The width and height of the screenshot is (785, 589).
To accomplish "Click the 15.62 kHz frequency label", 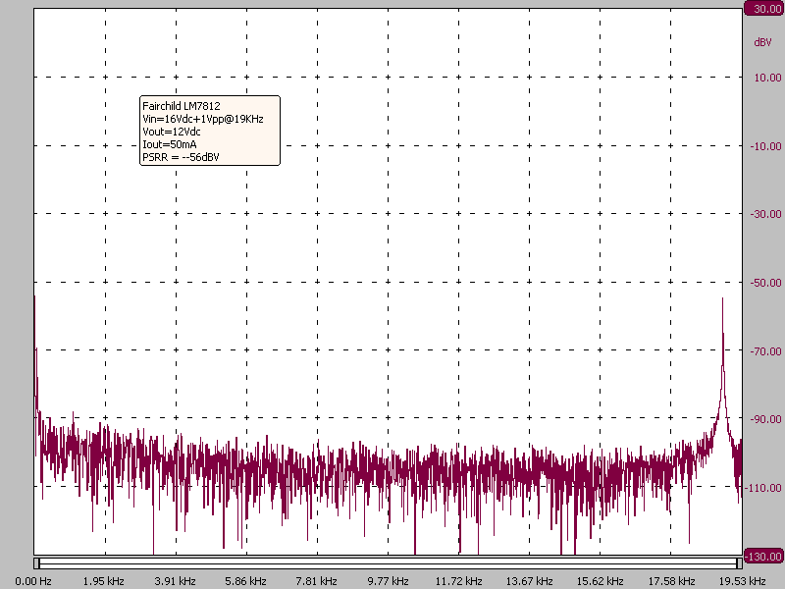I will 600,581.
